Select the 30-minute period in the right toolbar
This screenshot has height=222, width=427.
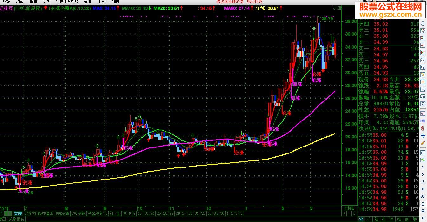[x=423, y=189]
